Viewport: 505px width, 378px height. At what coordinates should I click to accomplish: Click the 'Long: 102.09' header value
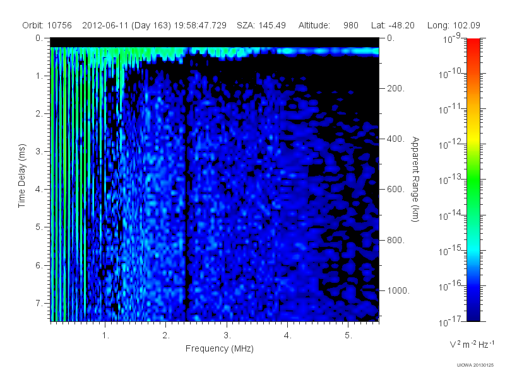pyautogui.click(x=453, y=25)
